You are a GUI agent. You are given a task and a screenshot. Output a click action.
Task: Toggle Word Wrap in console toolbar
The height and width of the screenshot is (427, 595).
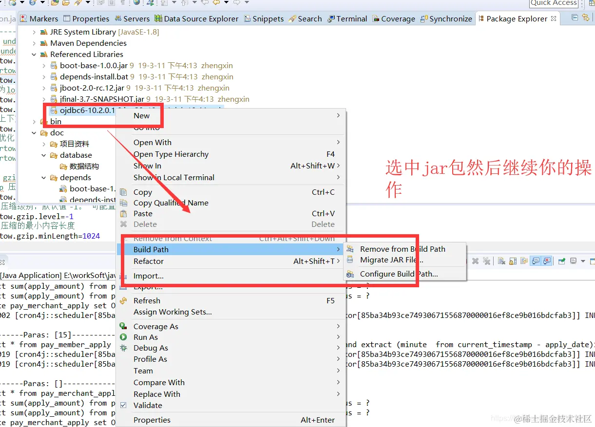pyautogui.click(x=524, y=261)
